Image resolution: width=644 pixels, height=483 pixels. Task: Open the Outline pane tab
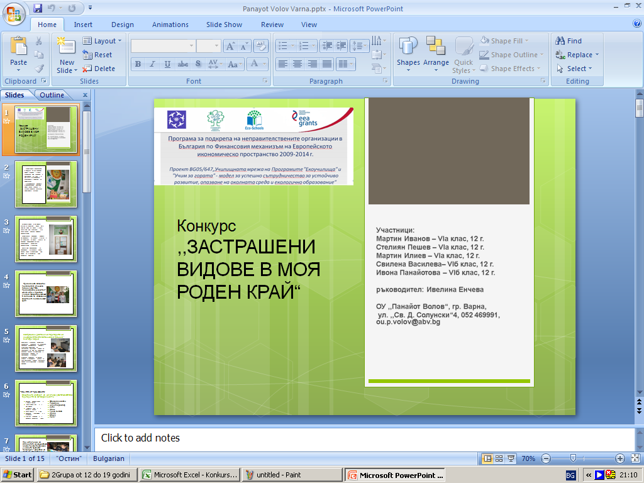(x=52, y=95)
